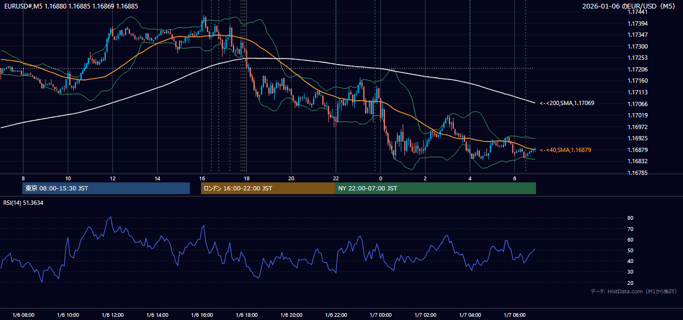Click hour tick 4 under price chart
Screen dimensions: 683x320
click(x=470, y=178)
